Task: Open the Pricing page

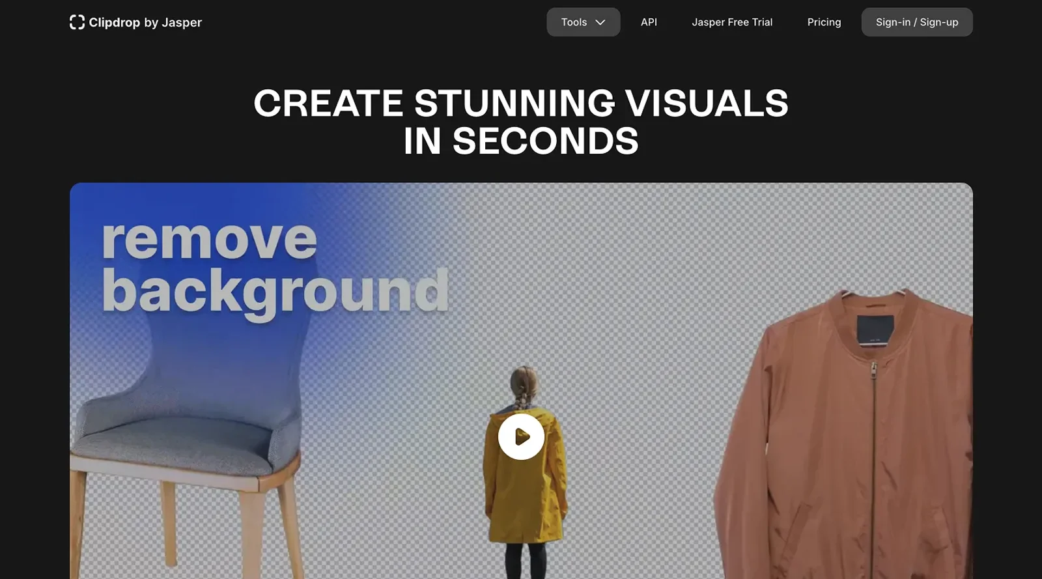Action: 824,22
